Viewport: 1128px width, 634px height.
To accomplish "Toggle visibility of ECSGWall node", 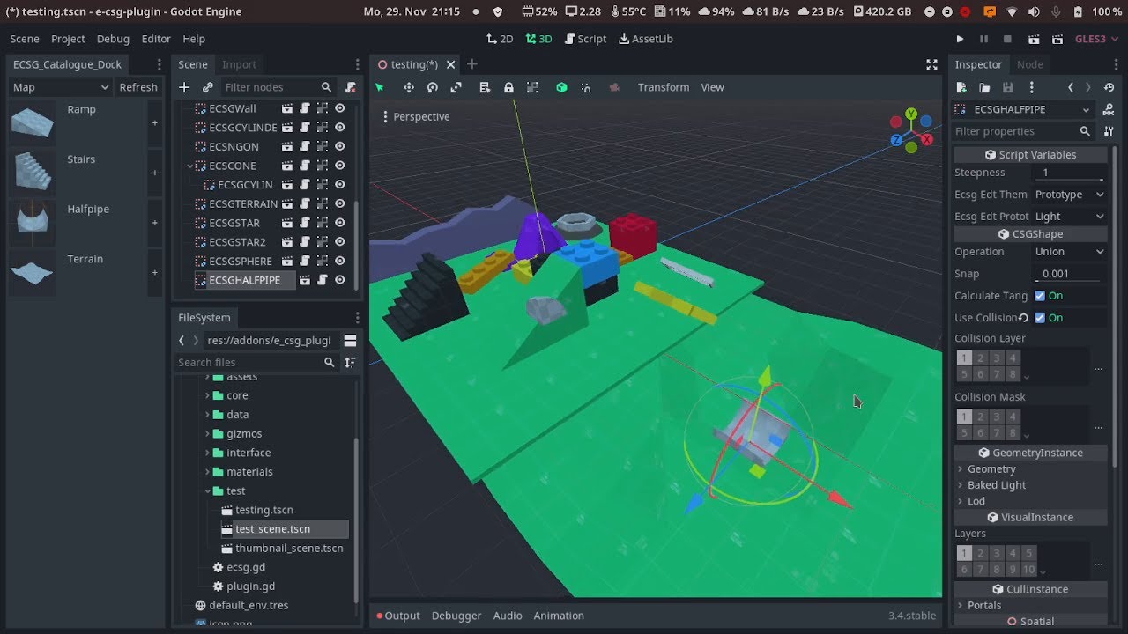I will pos(339,108).
